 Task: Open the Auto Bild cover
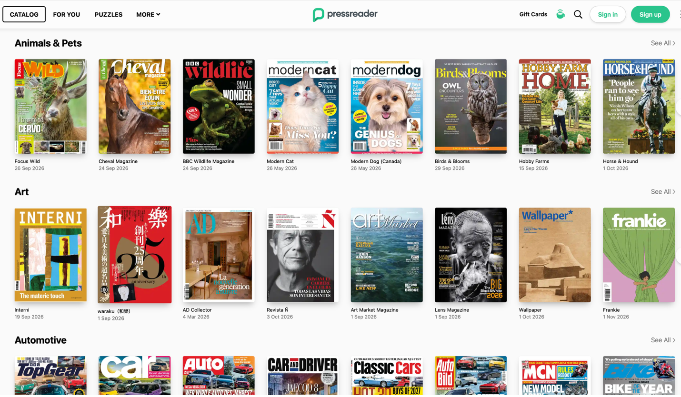471,376
